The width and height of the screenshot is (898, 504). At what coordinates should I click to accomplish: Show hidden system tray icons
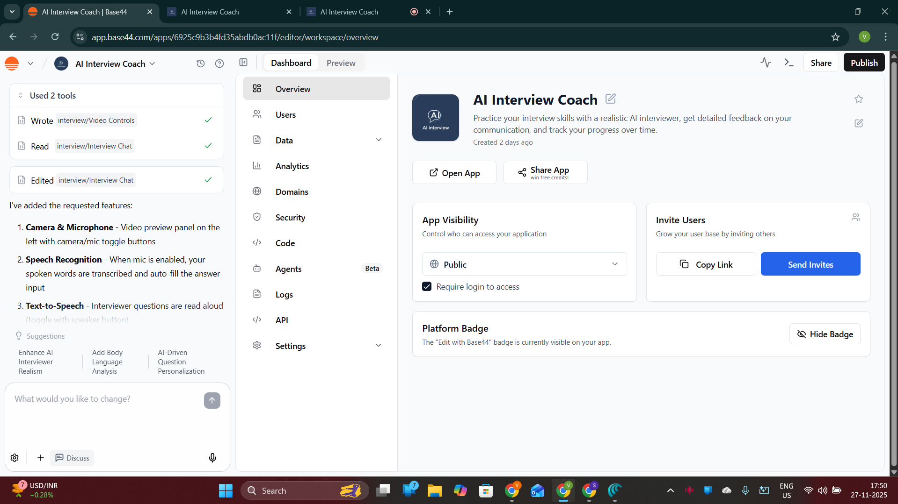pyautogui.click(x=670, y=490)
